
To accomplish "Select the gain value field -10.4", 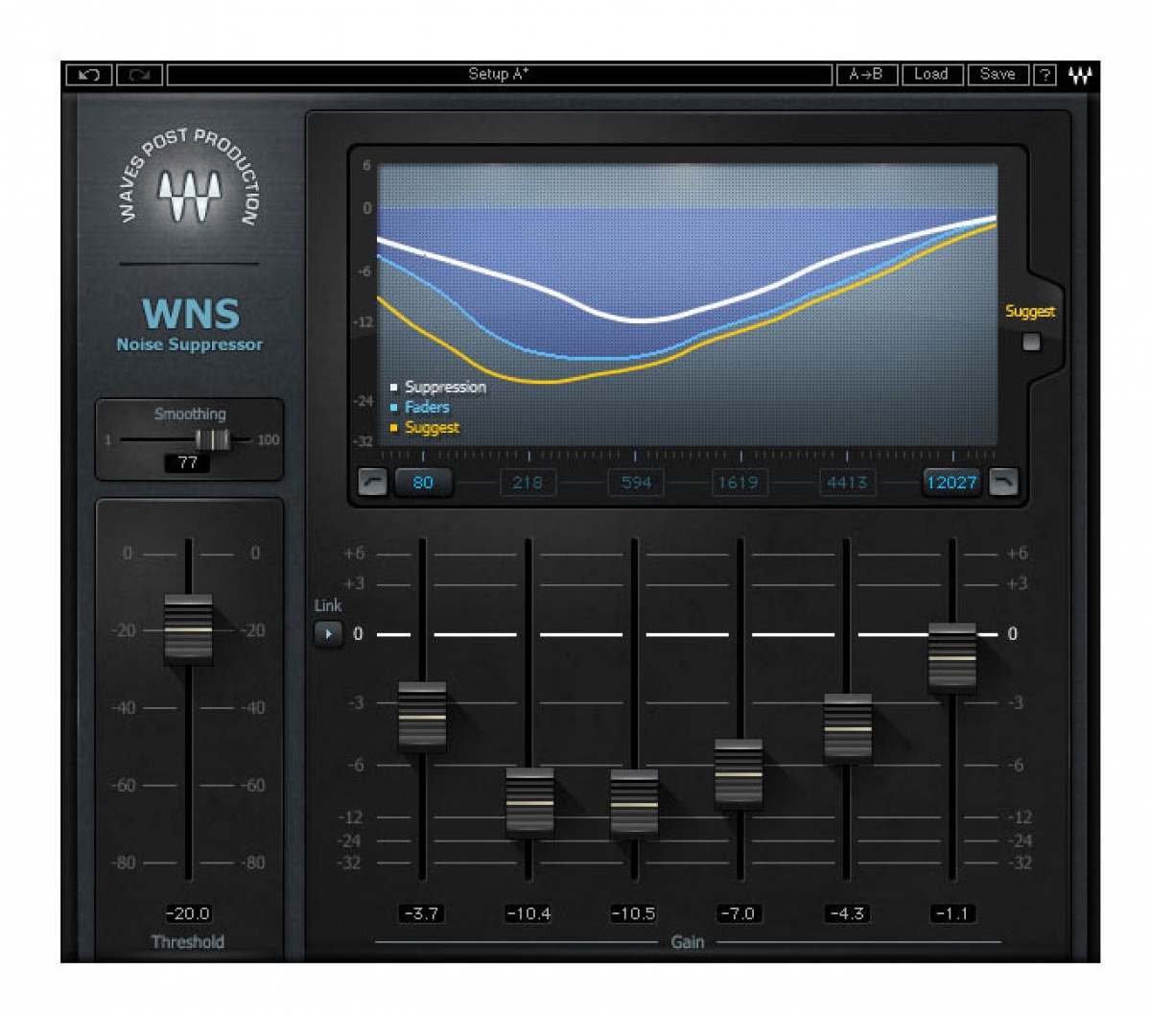I will tap(529, 913).
